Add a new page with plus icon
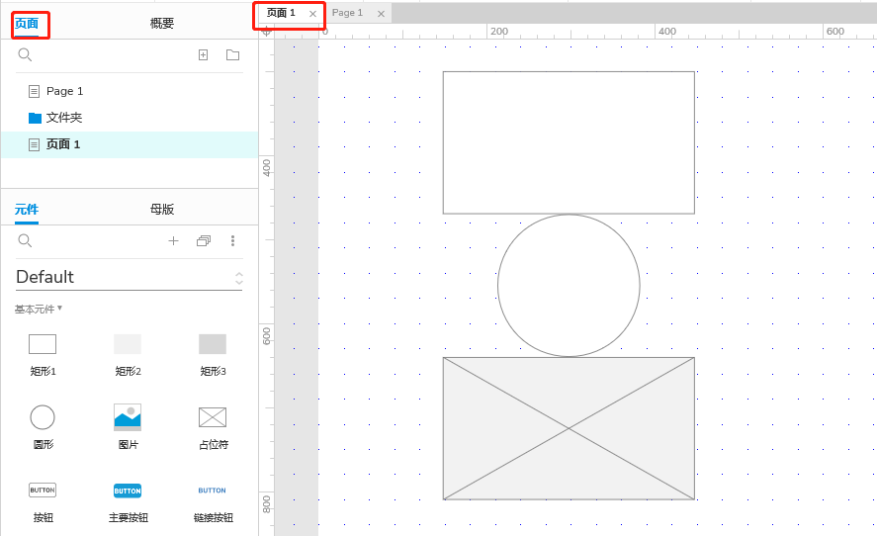 pyautogui.click(x=203, y=54)
